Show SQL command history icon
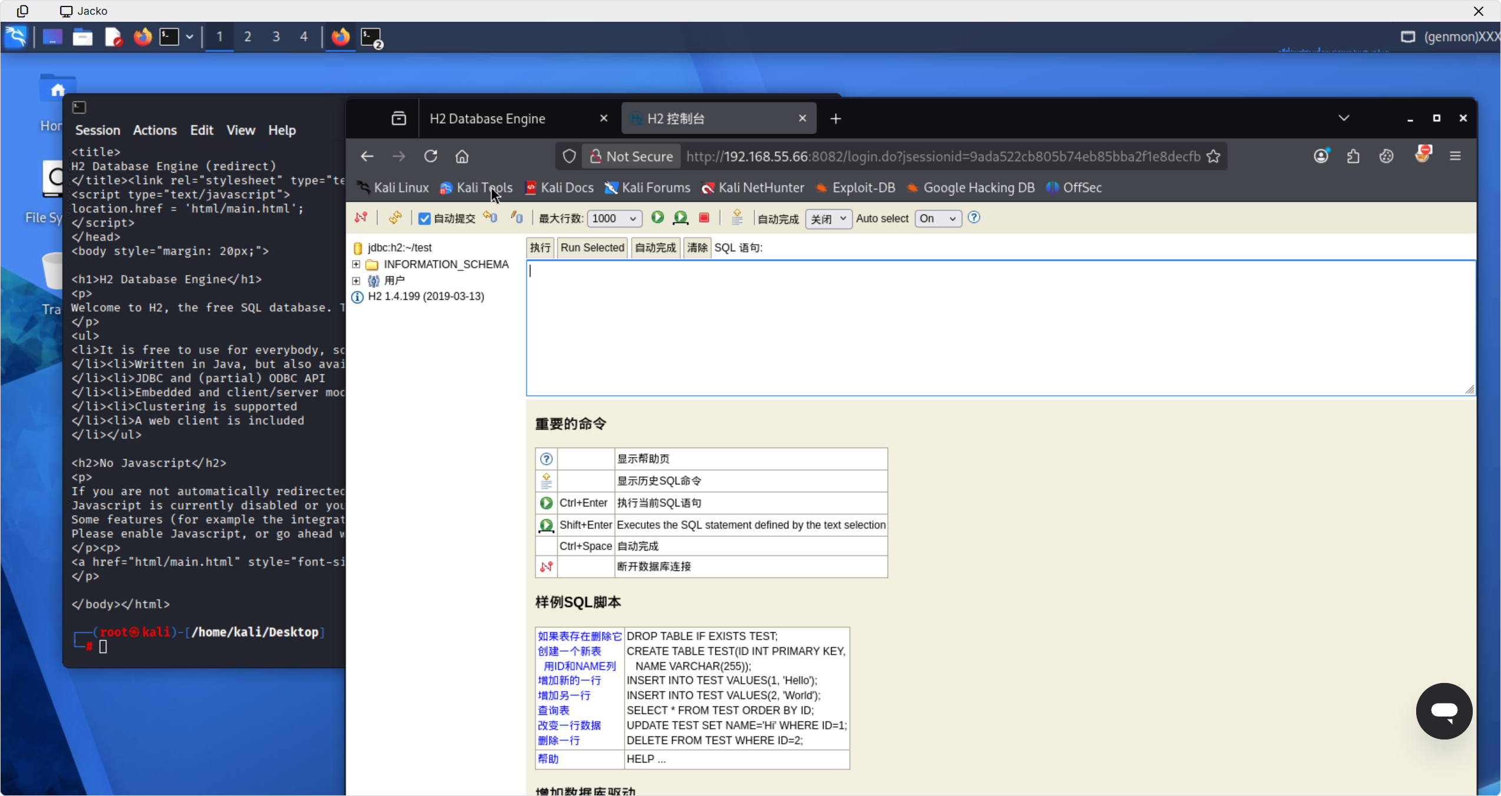The height and width of the screenshot is (796, 1501). (737, 218)
